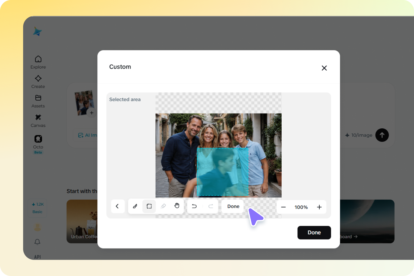Open the notifications bell
This screenshot has height=276, width=414.
click(37, 242)
